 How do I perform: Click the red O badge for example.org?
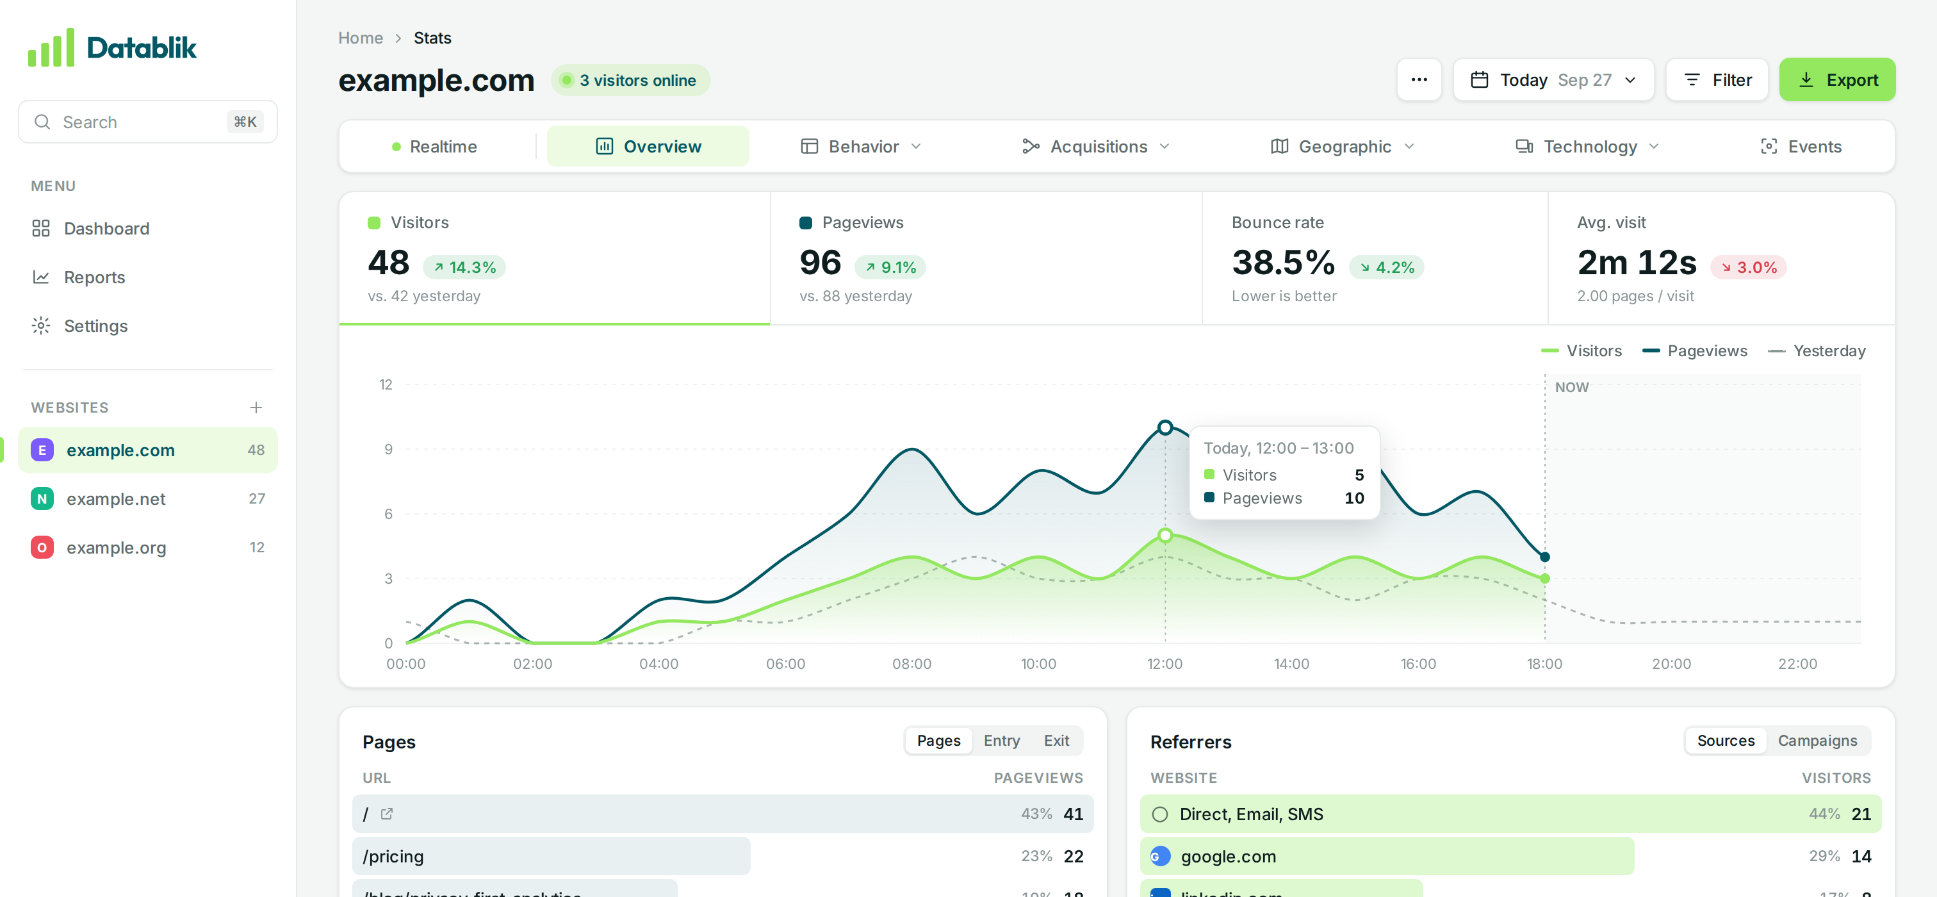pyautogui.click(x=42, y=547)
